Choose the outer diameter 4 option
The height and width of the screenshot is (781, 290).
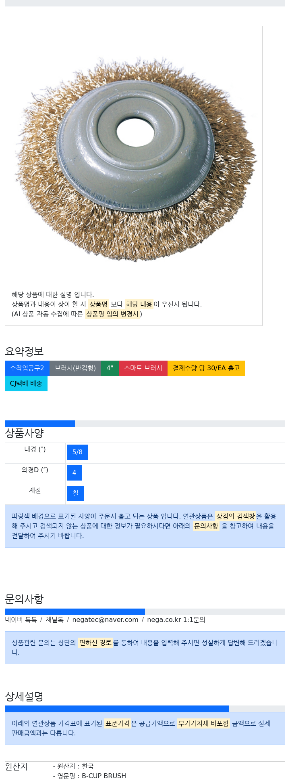click(x=75, y=473)
